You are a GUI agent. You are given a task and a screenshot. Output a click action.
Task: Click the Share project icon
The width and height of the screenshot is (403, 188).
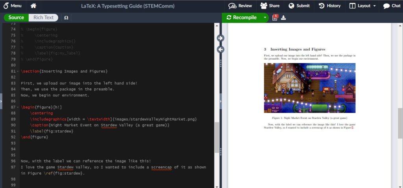point(270,6)
